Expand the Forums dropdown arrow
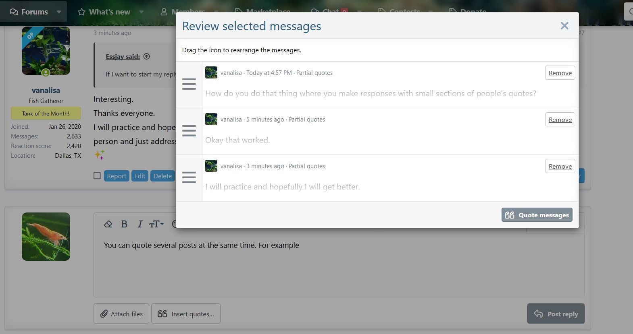633x334 pixels. [x=59, y=12]
